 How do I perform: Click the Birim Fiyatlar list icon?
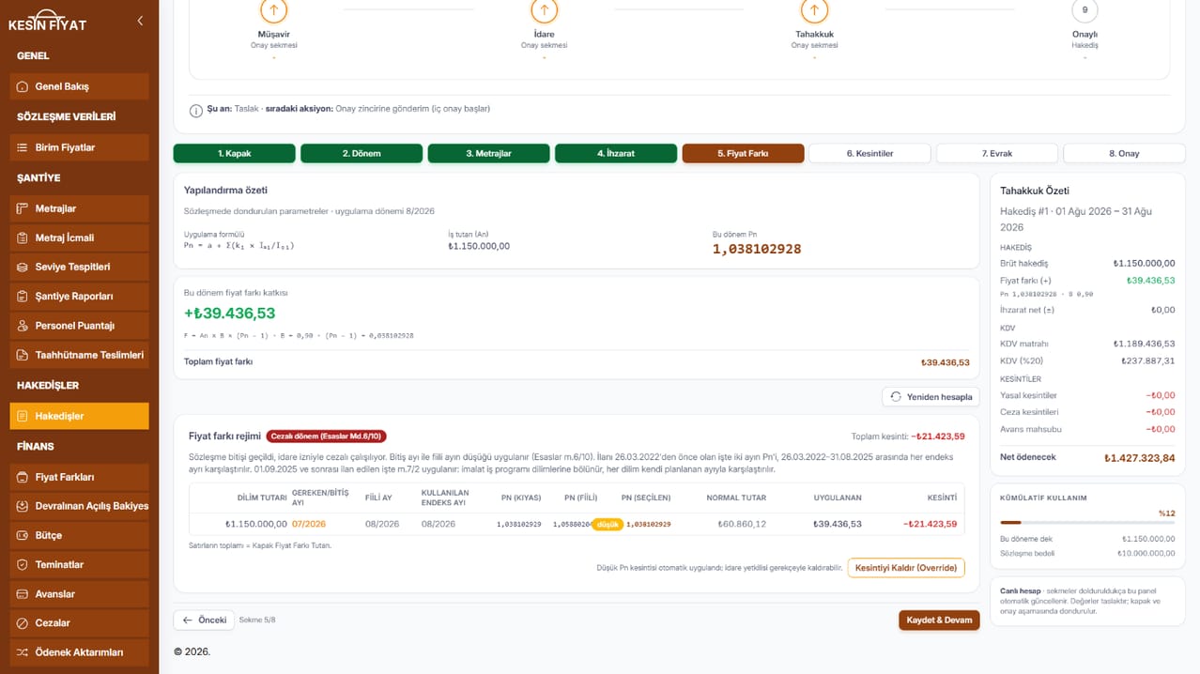coord(23,147)
